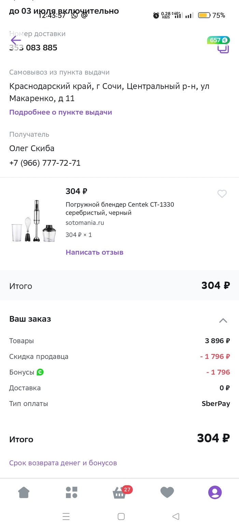239x531 pixels.
Task: Tap 'Написать отзыв' link
Action: point(94,253)
